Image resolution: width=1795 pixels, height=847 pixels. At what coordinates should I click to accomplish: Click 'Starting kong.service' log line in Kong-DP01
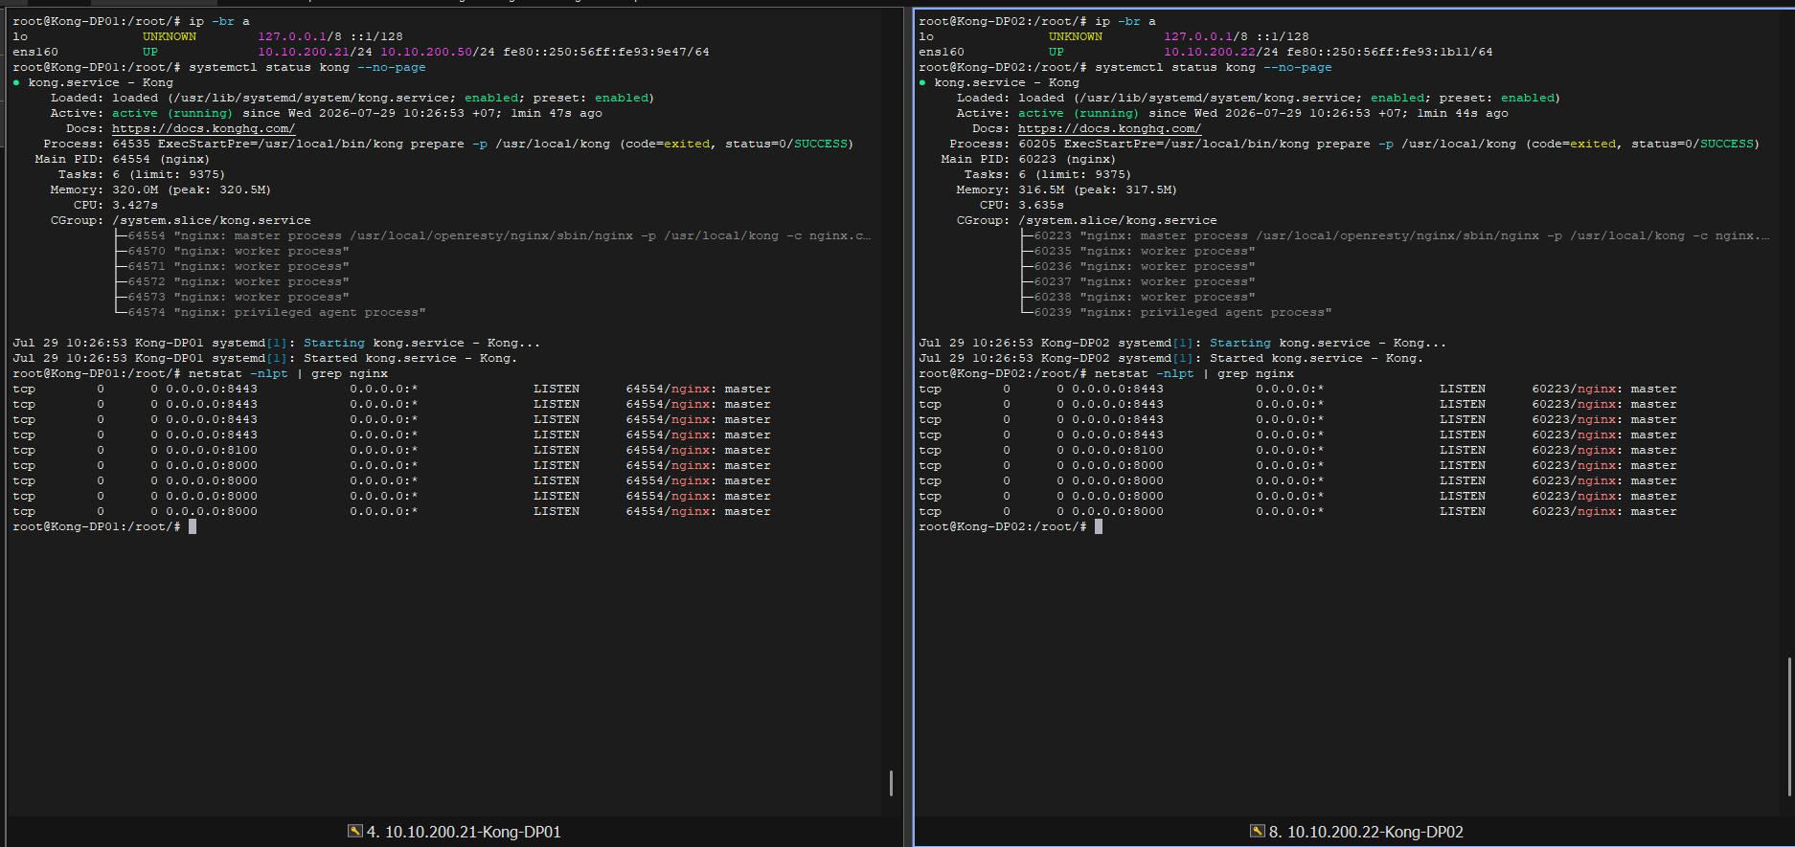pyautogui.click(x=277, y=343)
